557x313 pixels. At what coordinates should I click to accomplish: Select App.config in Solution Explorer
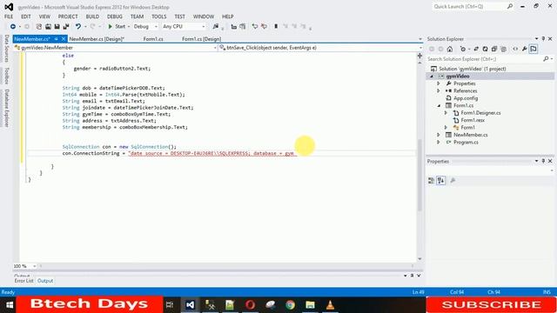(x=466, y=98)
